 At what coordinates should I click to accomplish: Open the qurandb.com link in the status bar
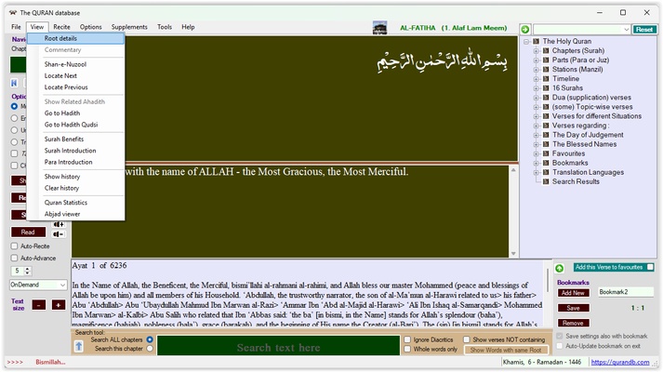(620, 363)
